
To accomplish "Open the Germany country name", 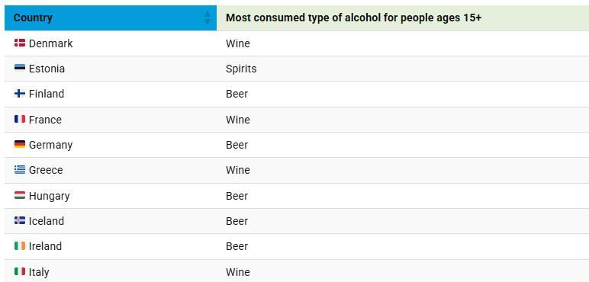I will [50, 145].
